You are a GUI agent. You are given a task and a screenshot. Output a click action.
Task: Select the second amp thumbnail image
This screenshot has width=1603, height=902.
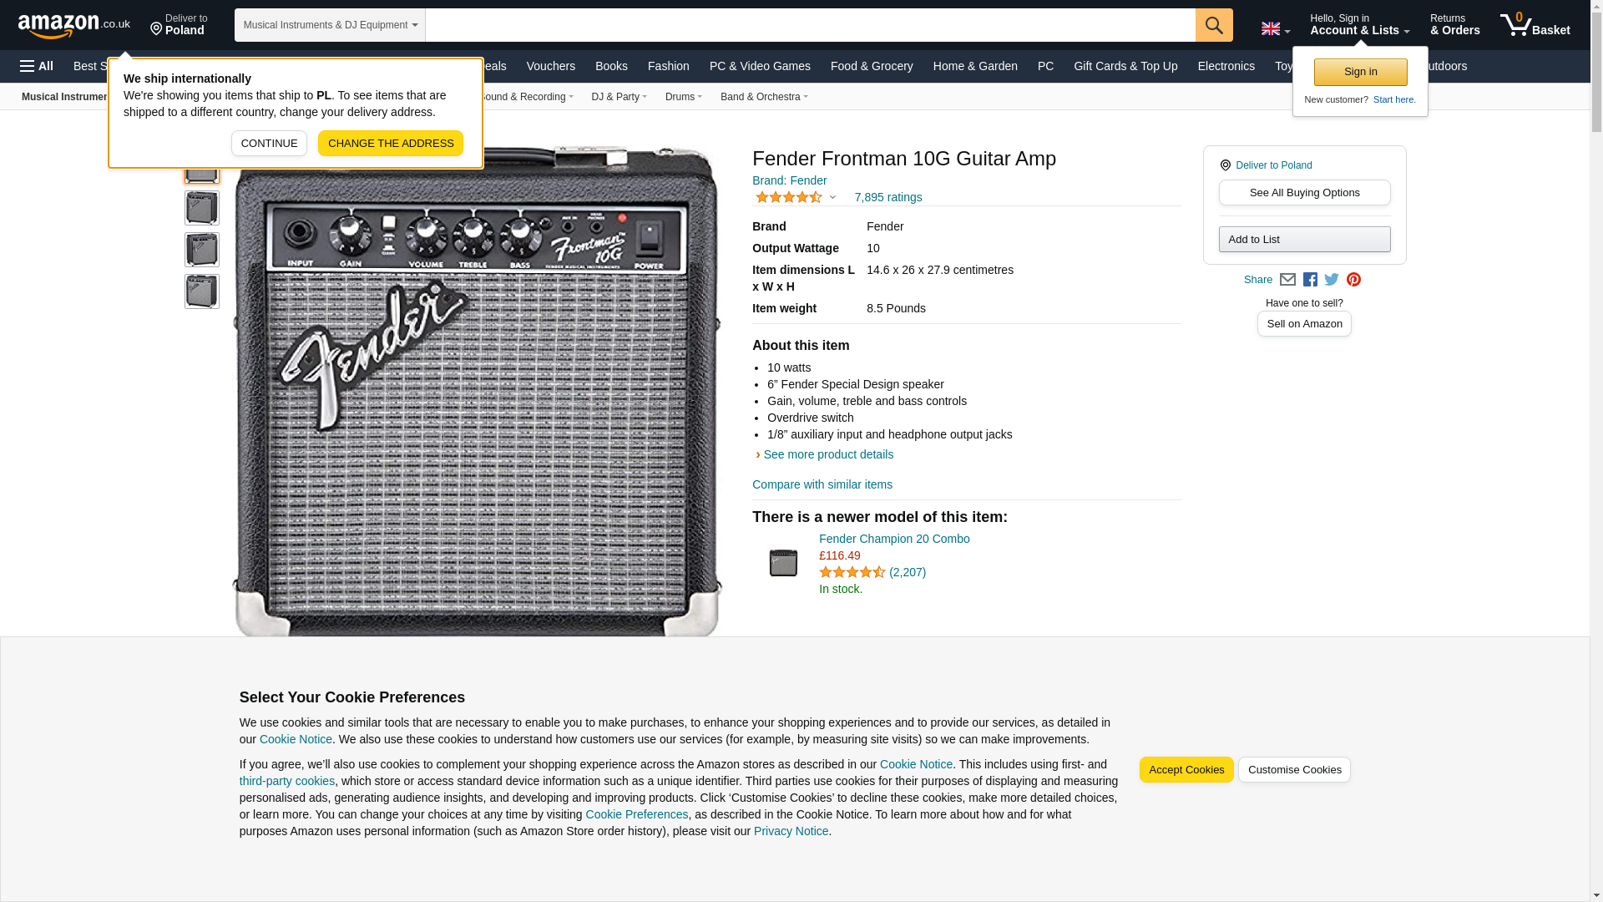tap(202, 208)
